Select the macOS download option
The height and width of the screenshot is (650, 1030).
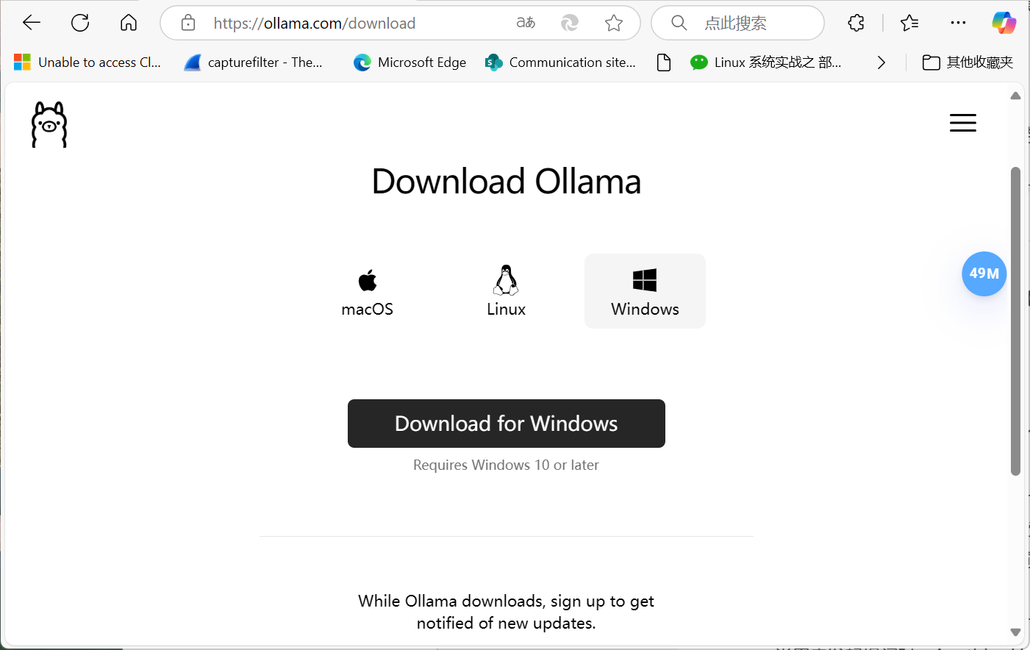pos(368,292)
